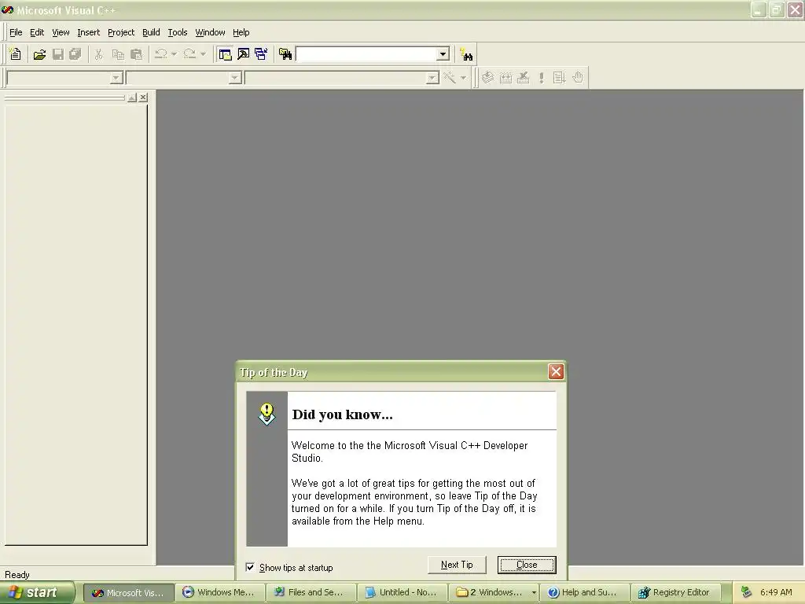Open the Insert menu
The width and height of the screenshot is (805, 604).
click(x=88, y=32)
